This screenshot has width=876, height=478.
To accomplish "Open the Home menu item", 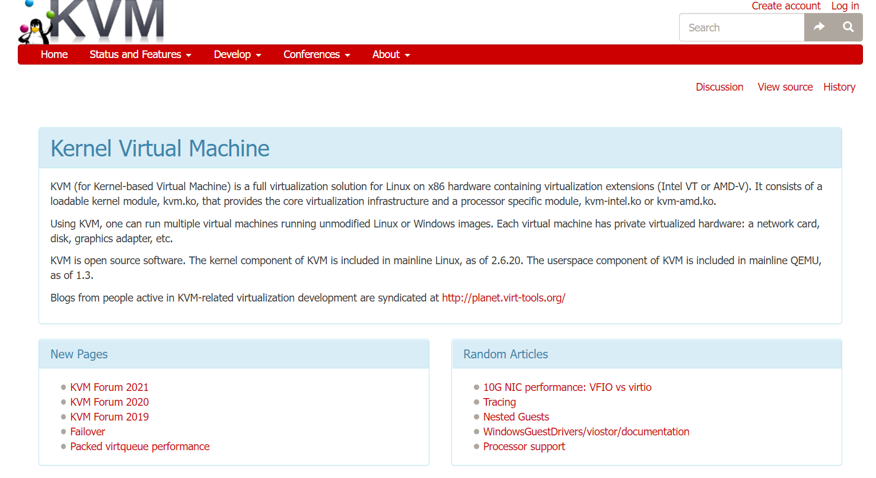I will point(54,54).
